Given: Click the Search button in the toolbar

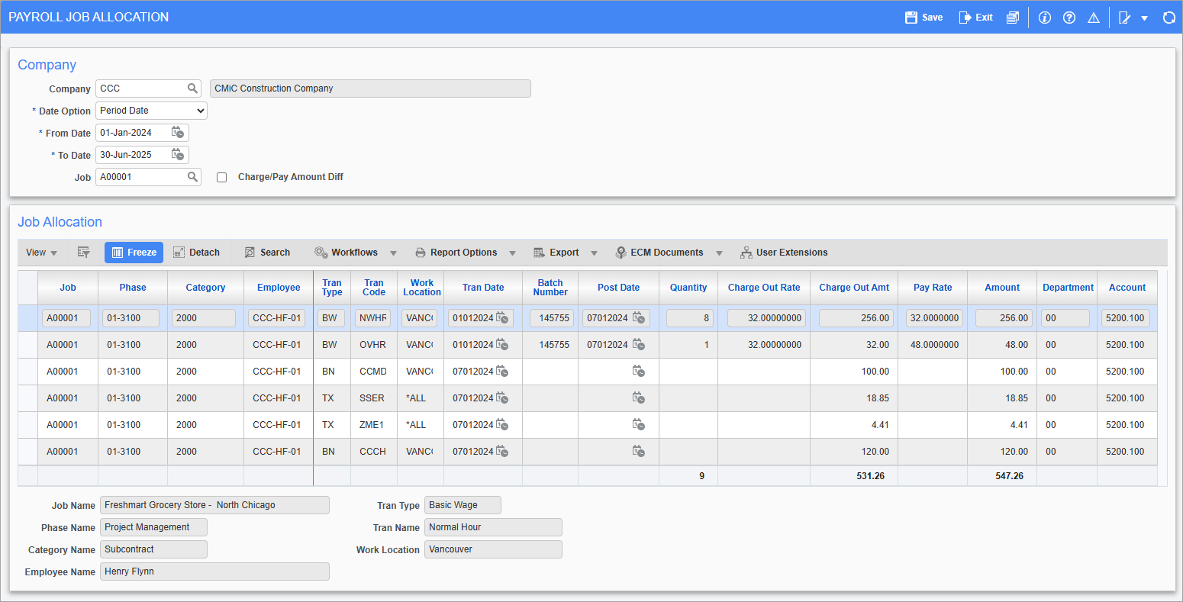Looking at the screenshot, I should (x=268, y=252).
